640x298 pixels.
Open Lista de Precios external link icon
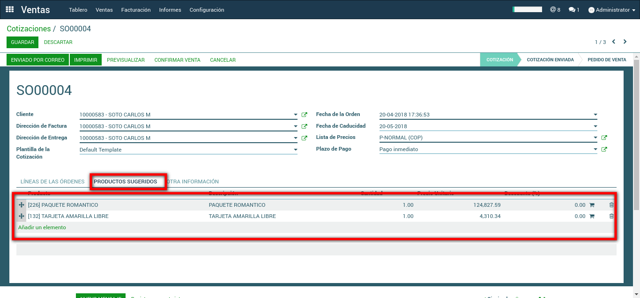coord(604,138)
